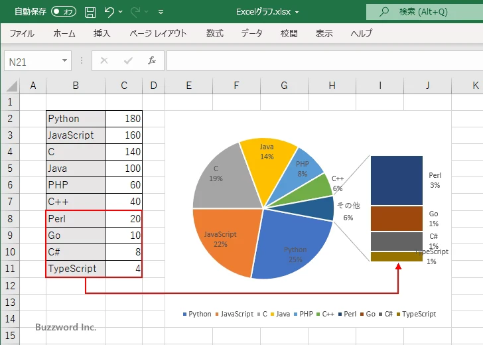
Task: Switch to the データ tab
Action: coord(251,33)
